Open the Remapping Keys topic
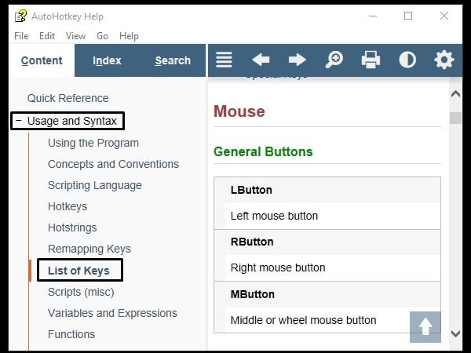 (x=89, y=249)
